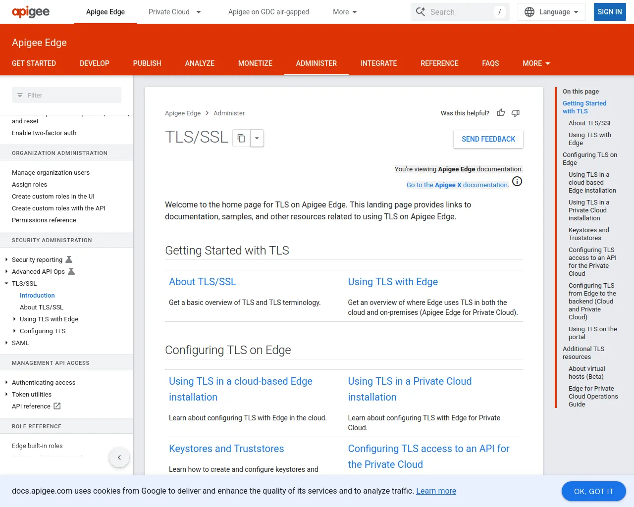Click the sidebar Filter field
The image size is (634, 507).
[x=66, y=95]
